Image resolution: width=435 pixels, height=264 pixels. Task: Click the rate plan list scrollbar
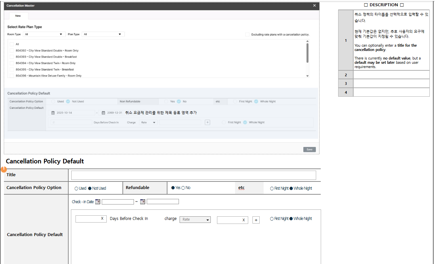click(307, 53)
